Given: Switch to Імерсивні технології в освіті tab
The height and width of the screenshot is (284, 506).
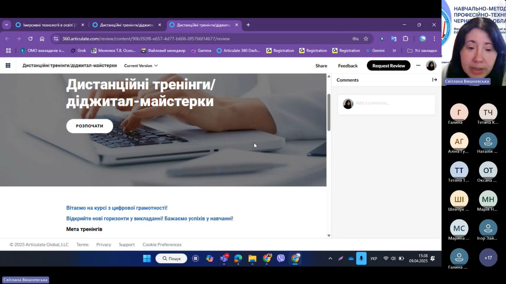Looking at the screenshot, I should click(x=49, y=25).
